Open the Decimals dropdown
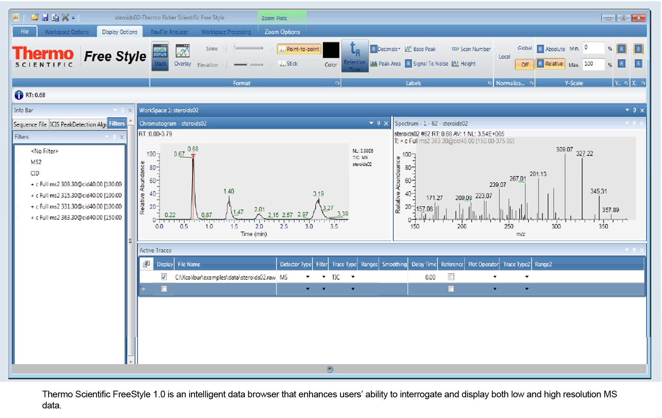662x418 pixels. click(385, 49)
